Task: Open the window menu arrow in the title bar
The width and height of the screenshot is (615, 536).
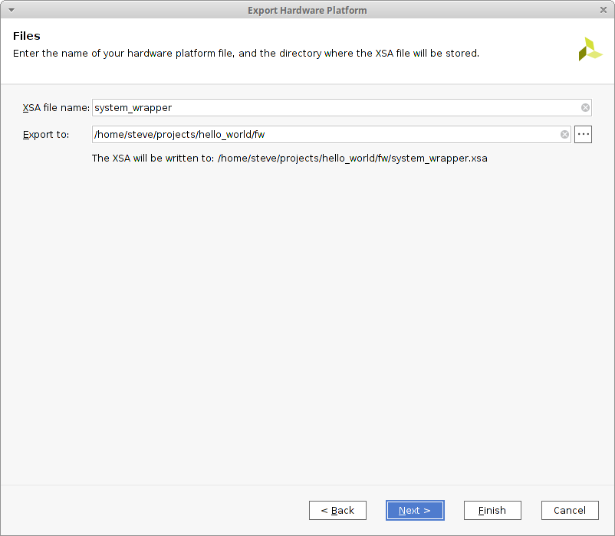Action: [11, 10]
